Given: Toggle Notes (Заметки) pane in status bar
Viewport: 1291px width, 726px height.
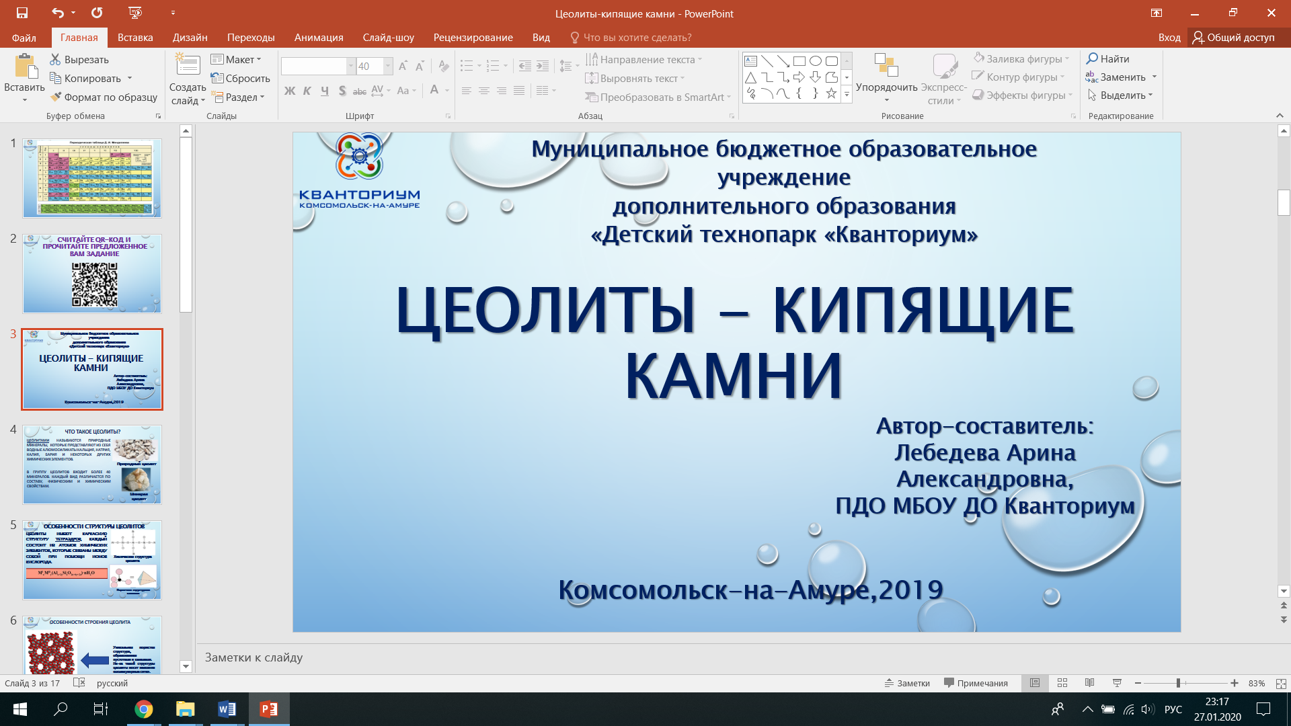Looking at the screenshot, I should pos(907,683).
